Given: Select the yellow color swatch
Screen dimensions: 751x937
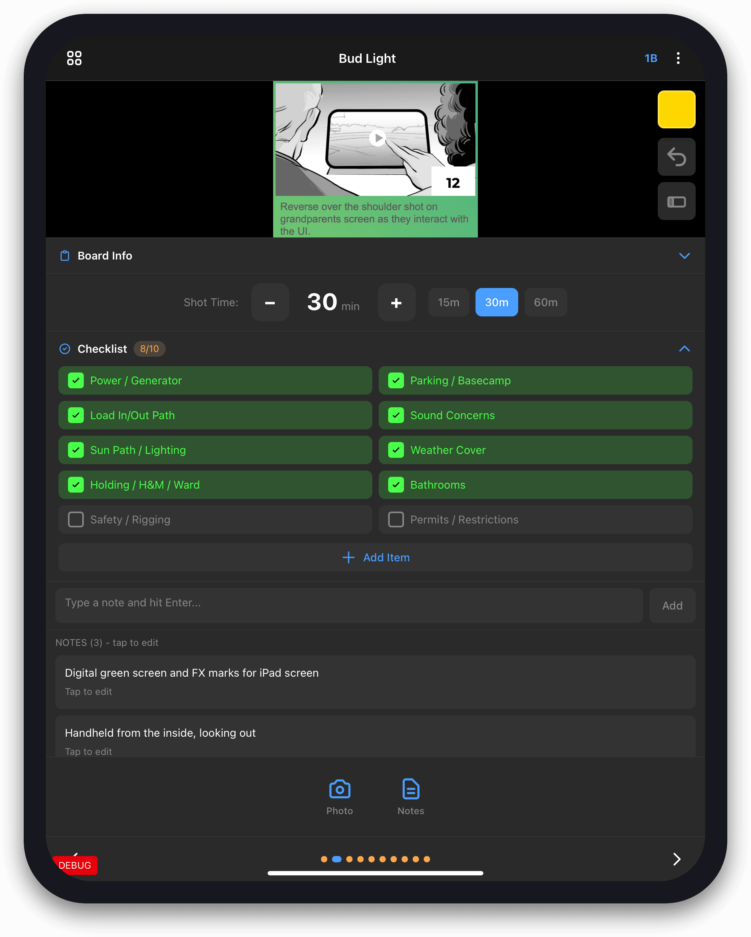Looking at the screenshot, I should click(676, 109).
